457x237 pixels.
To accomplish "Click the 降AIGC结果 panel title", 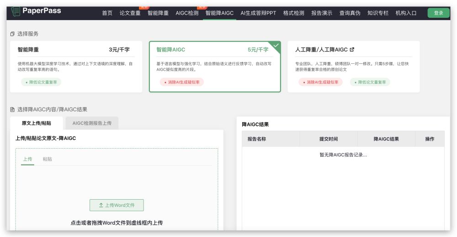I will (255, 124).
